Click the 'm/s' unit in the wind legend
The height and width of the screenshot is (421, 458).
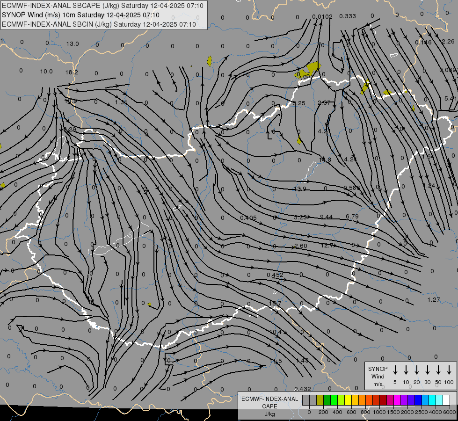click(x=378, y=384)
